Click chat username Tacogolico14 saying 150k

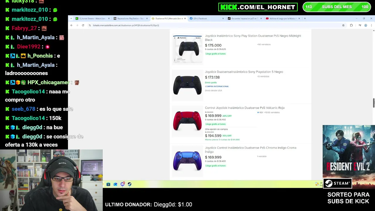(x=28, y=118)
